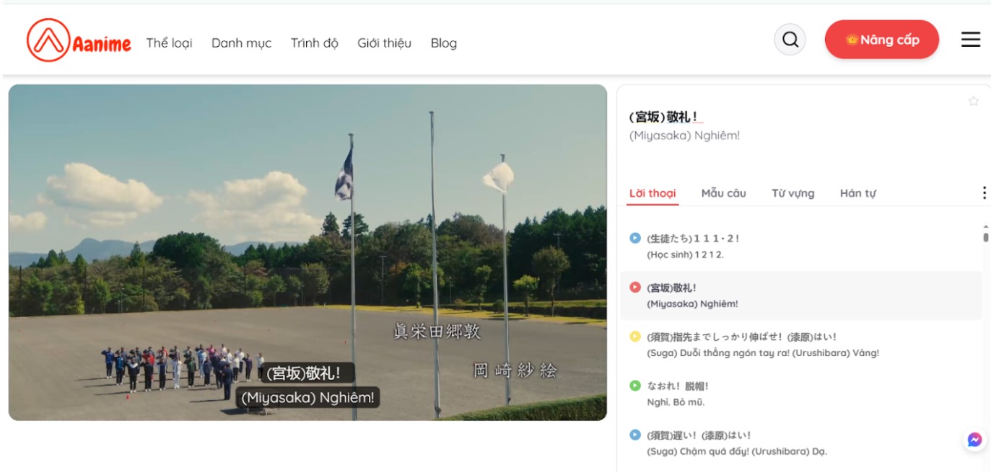Open the Thể loại menu
991x475 pixels.
pos(169,43)
